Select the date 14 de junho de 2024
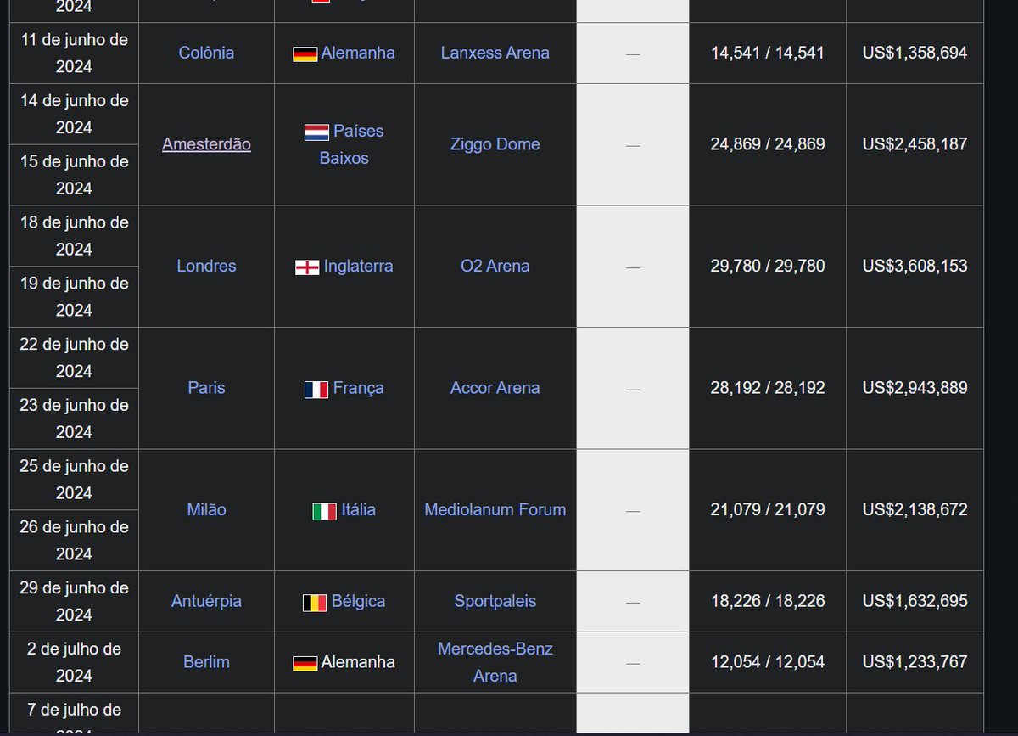Viewport: 1018px width, 736px height. click(74, 114)
